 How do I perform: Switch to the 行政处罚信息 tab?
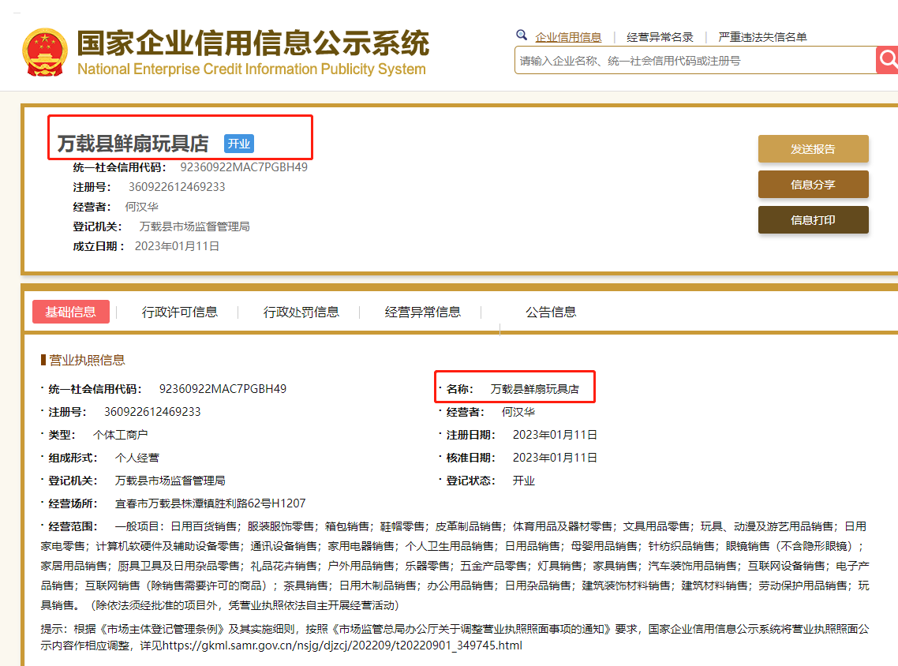pos(301,312)
